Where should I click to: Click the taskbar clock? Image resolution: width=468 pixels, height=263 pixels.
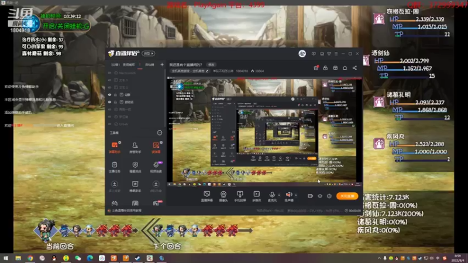click(x=457, y=258)
